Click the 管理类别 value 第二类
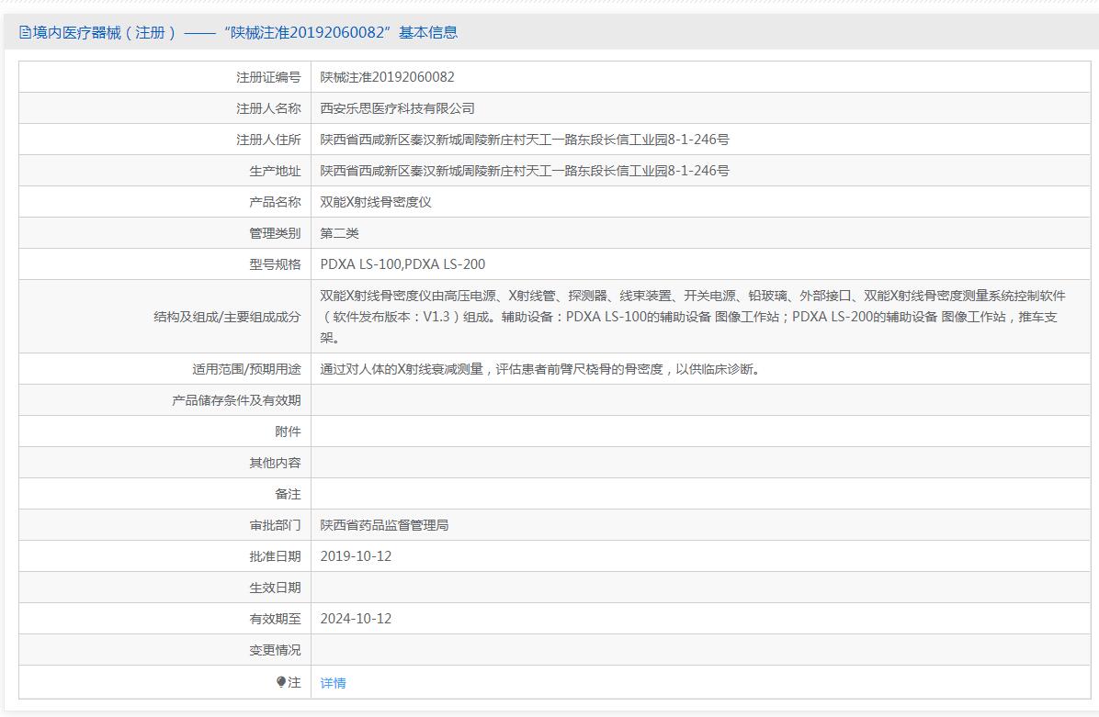This screenshot has height=717, width=1099. pos(339,233)
